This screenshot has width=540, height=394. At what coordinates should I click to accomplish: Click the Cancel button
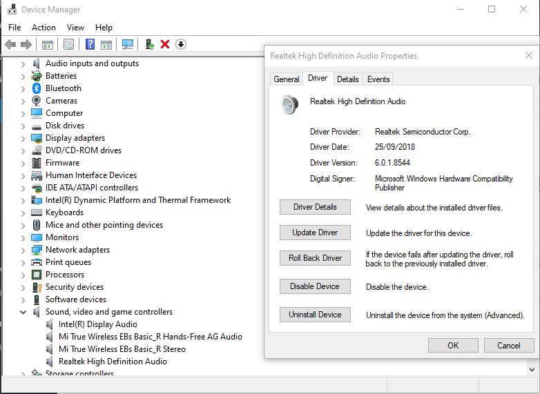tap(509, 345)
